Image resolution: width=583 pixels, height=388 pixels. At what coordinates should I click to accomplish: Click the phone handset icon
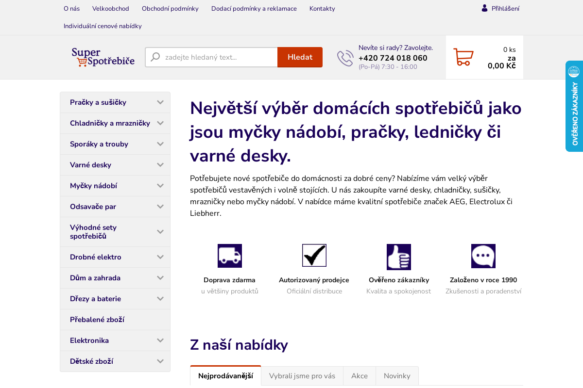[x=345, y=57]
